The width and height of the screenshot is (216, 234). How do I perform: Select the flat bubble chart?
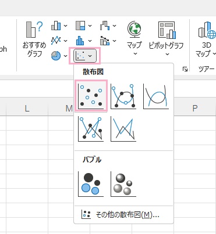pos(91,184)
